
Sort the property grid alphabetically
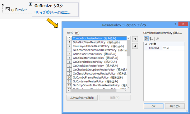pyautogui.click(x=151, y=39)
